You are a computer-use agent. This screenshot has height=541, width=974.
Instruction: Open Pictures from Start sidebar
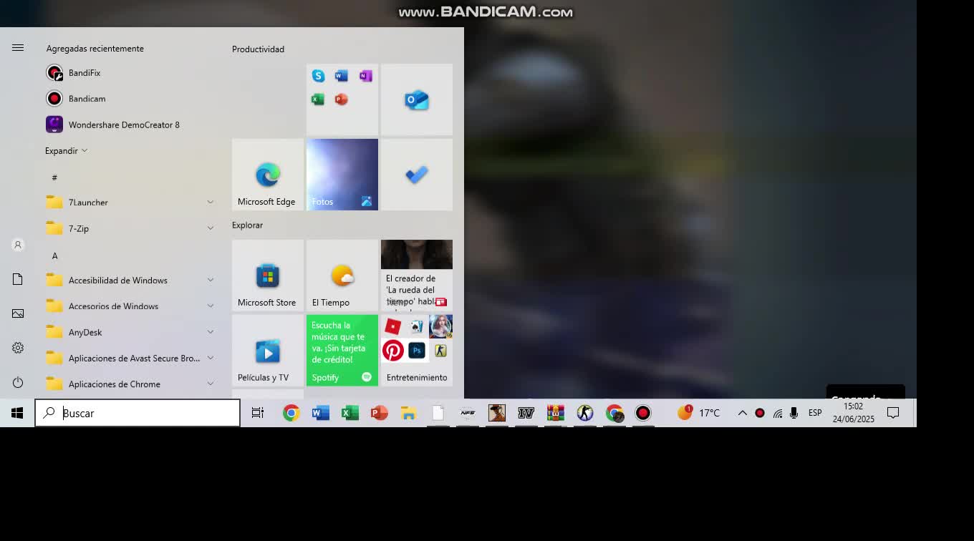[x=18, y=313]
